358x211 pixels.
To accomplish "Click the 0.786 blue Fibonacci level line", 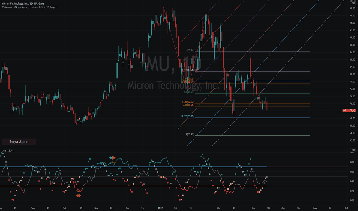I will (x=252, y=118).
